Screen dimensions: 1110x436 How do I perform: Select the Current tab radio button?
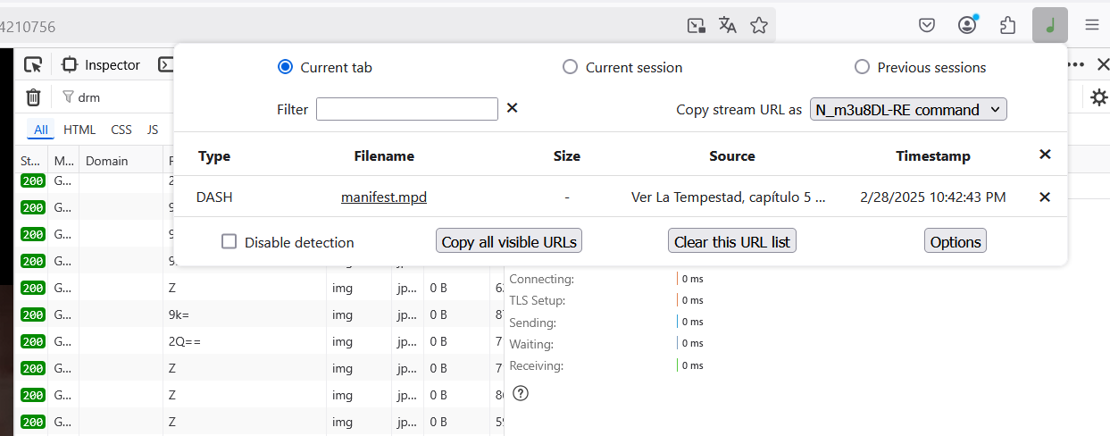[x=286, y=67]
